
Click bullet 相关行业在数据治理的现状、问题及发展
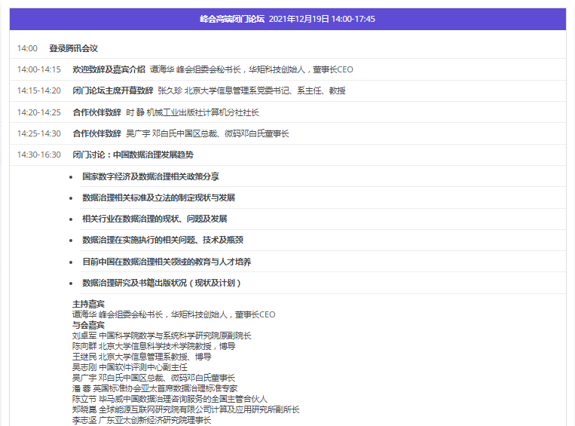coord(154,219)
